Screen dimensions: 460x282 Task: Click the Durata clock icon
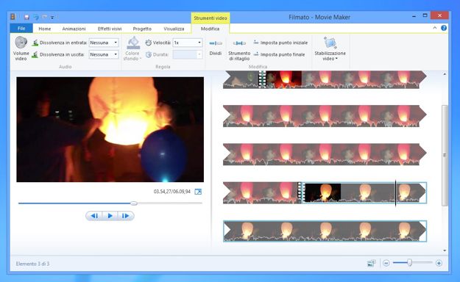(x=149, y=54)
